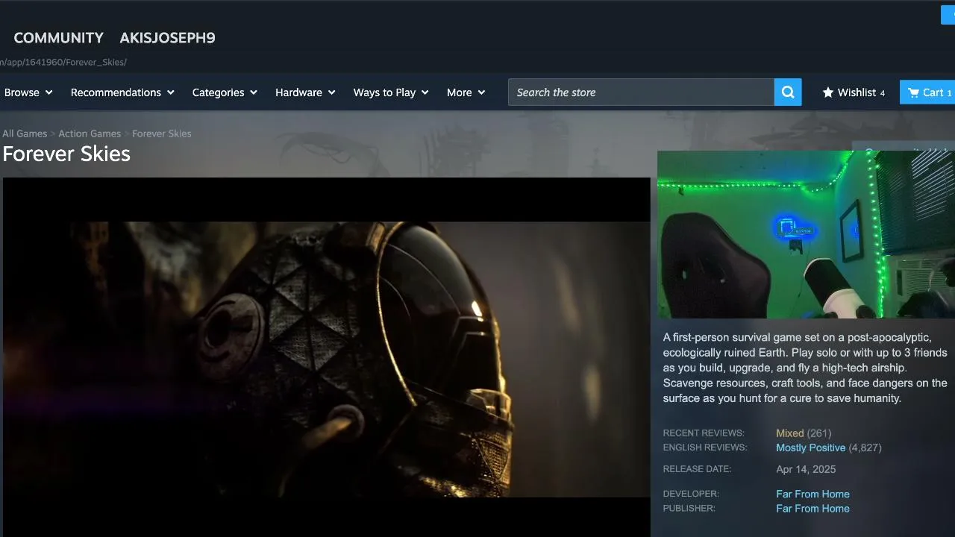Image resolution: width=955 pixels, height=537 pixels.
Task: Open the developer link Far From Home
Action: pos(812,494)
